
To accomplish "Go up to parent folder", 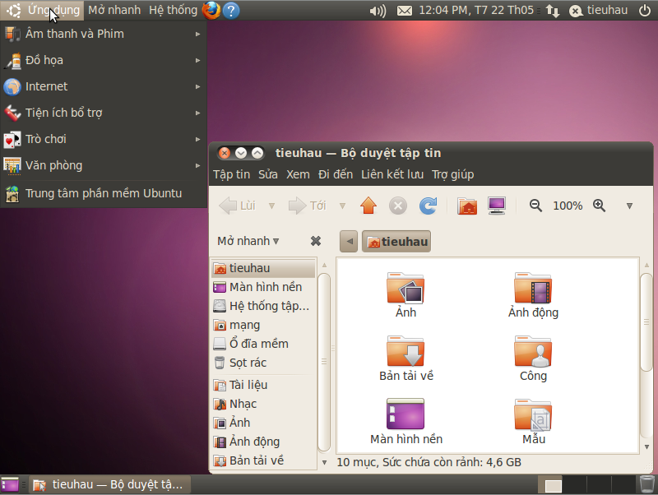I will click(x=368, y=206).
